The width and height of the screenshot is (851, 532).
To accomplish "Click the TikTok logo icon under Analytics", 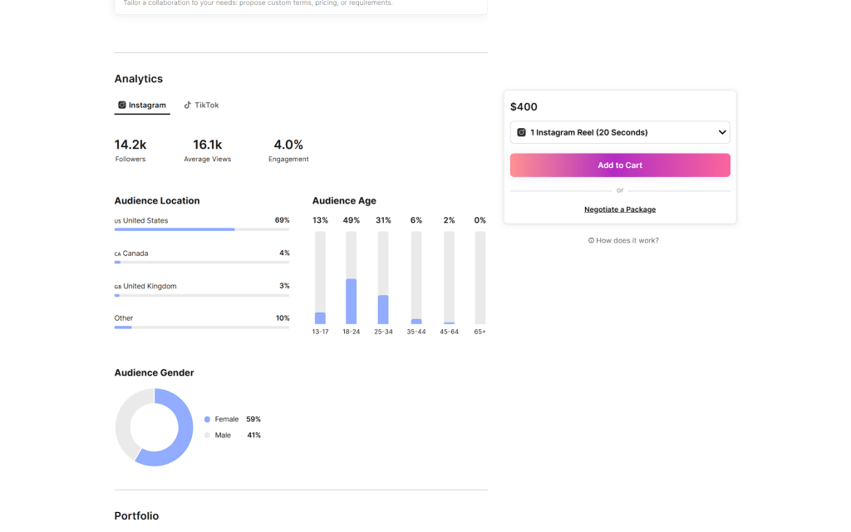I will click(188, 106).
